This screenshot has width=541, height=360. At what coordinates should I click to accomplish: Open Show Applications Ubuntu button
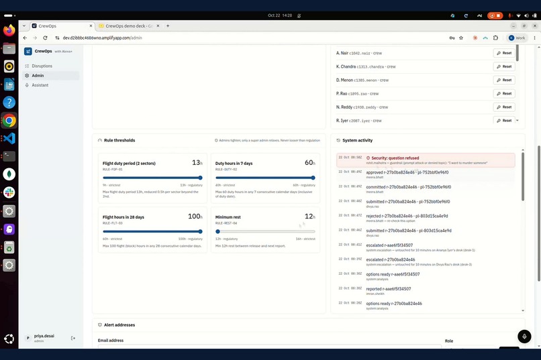[x=9, y=339]
